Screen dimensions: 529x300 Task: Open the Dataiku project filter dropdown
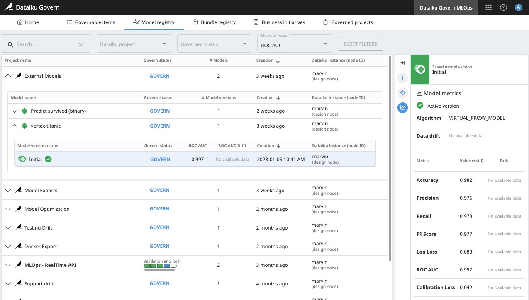point(133,44)
